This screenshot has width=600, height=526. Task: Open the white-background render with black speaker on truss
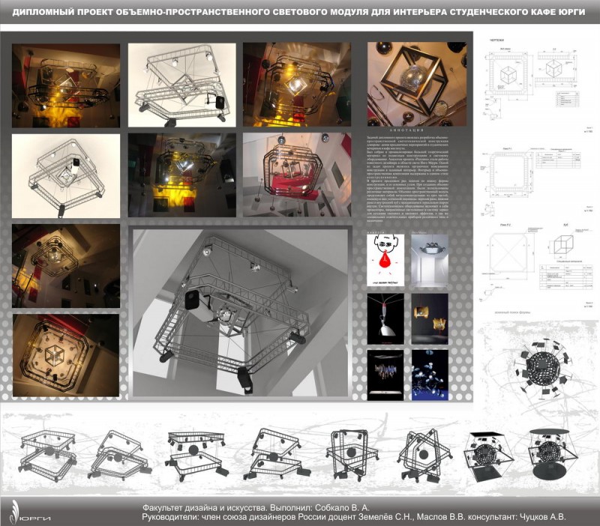(x=181, y=85)
